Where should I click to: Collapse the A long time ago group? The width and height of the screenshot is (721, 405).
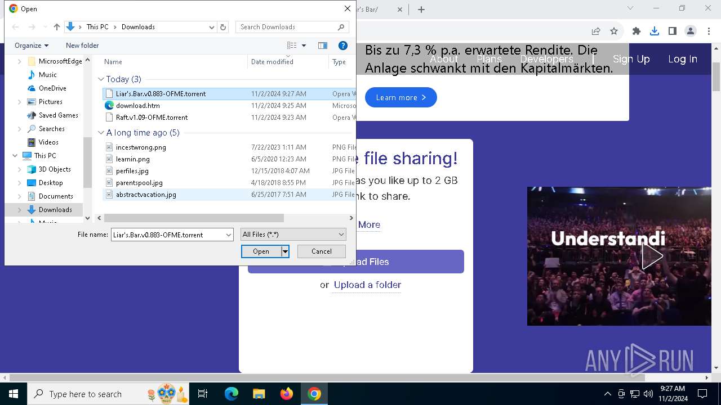click(101, 133)
